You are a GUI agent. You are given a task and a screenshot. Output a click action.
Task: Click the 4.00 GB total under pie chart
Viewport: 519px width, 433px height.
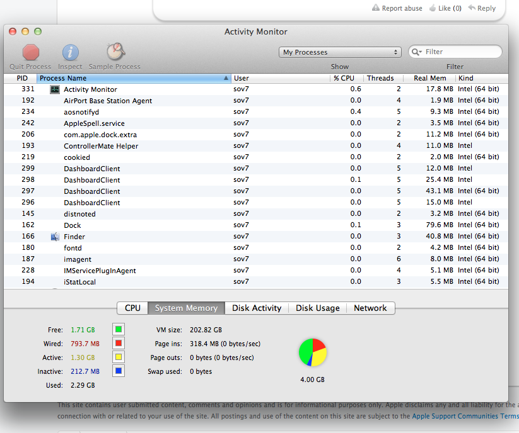point(312,380)
